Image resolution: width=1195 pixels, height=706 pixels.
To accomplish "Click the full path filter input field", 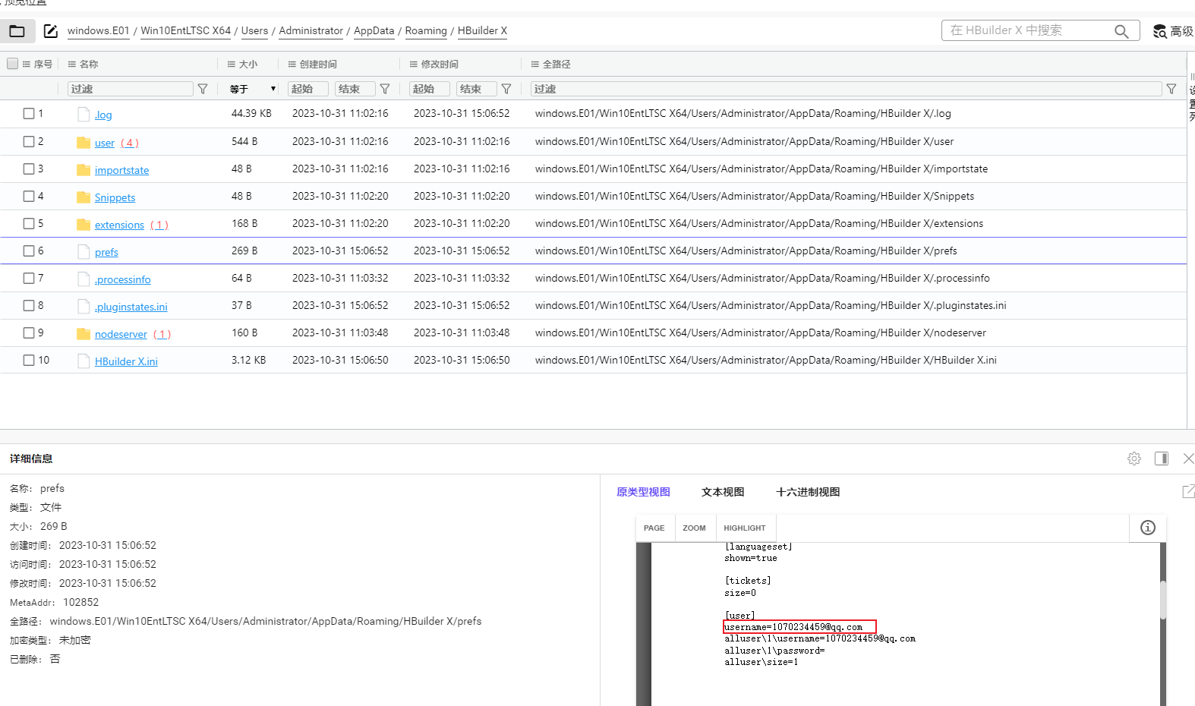I will 847,89.
